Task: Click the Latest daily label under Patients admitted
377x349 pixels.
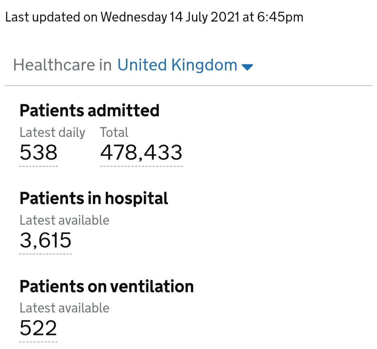Action: (x=52, y=133)
